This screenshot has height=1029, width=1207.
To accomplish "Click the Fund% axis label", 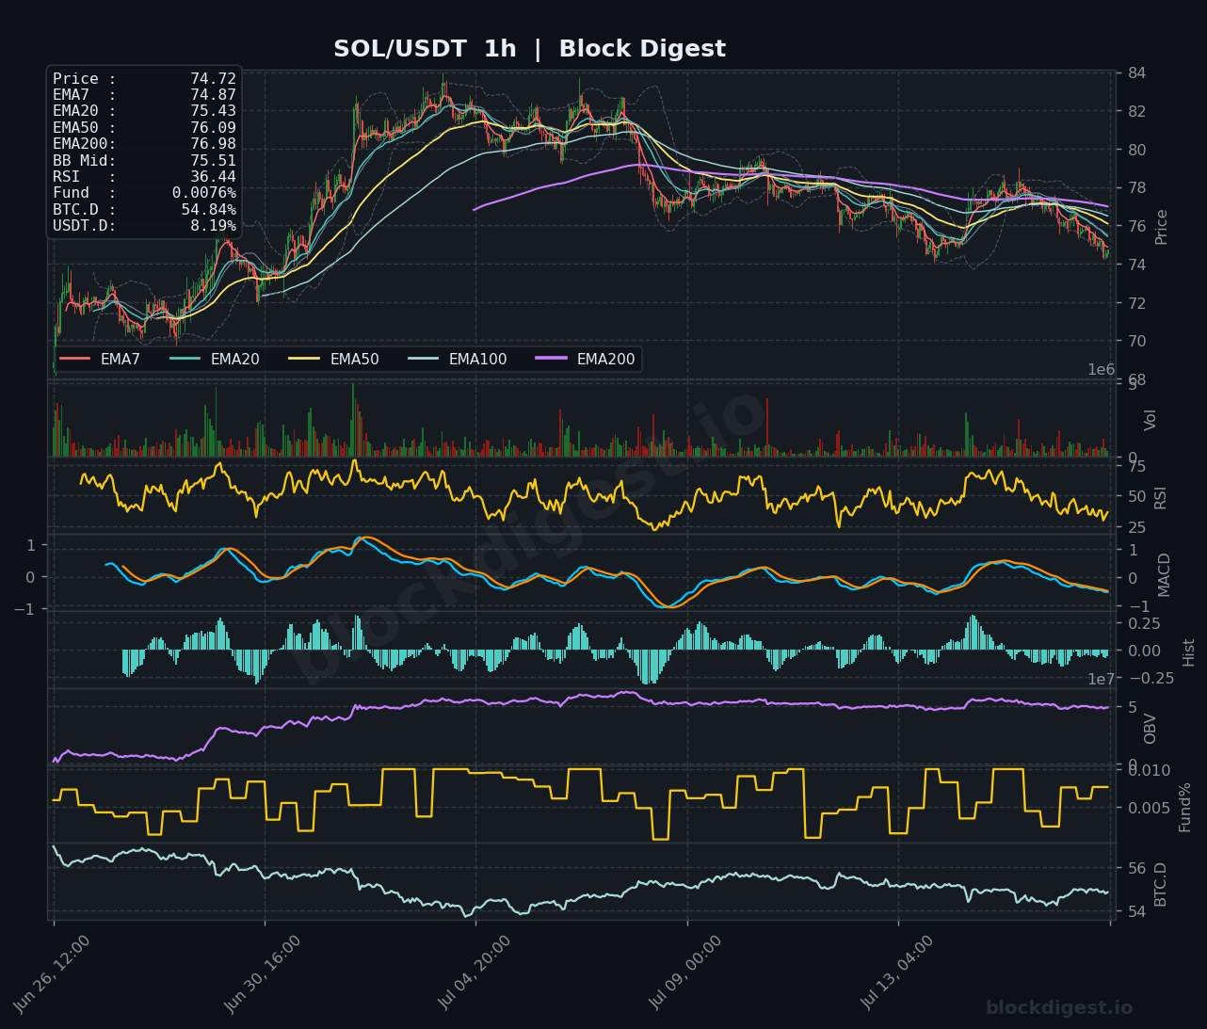I will tap(1184, 807).
